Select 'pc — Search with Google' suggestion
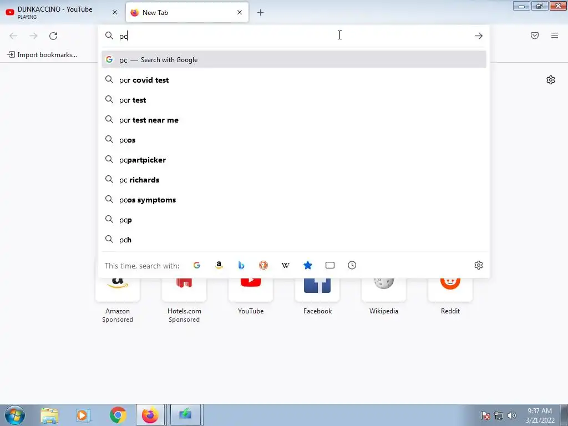Viewport: 568px width, 426px height. (x=294, y=60)
